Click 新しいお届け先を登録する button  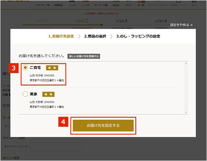[84, 56]
